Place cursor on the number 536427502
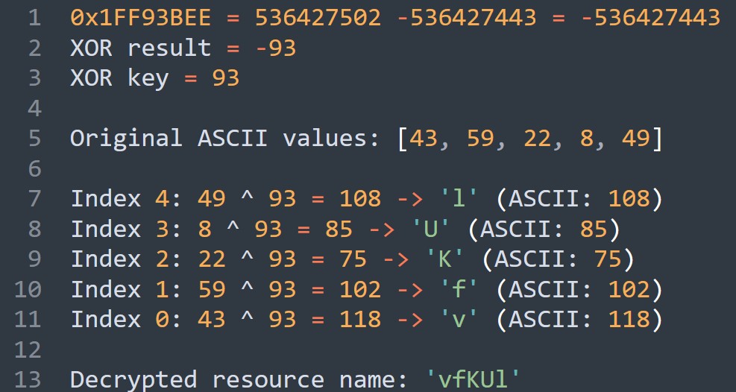 pos(317,17)
